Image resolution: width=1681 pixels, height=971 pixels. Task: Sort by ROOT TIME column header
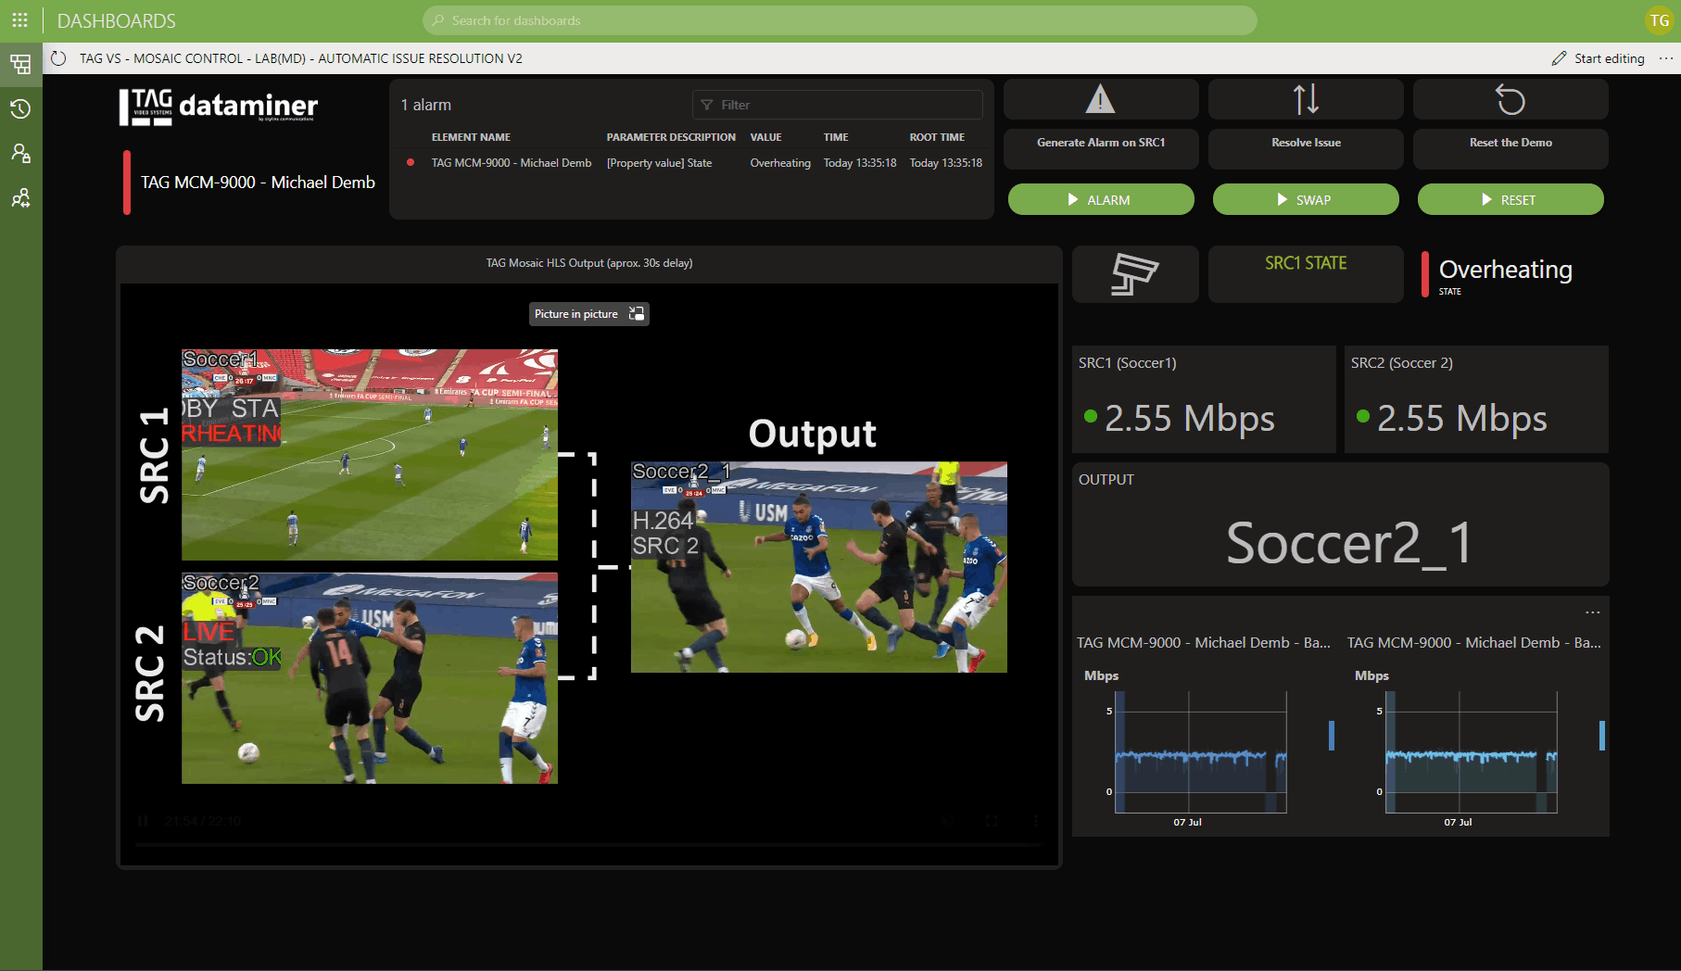(x=937, y=137)
